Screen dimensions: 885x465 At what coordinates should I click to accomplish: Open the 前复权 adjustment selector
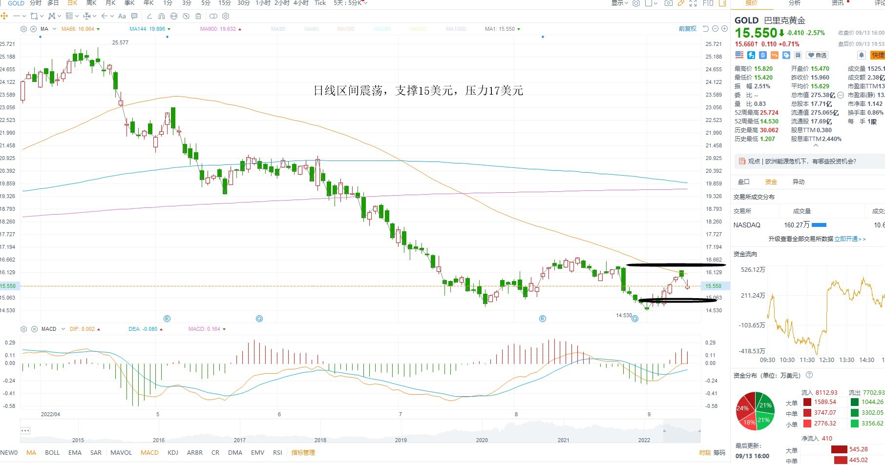688,29
